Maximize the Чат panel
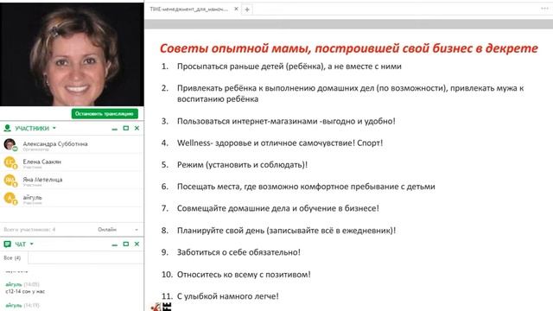The height and width of the screenshot is (311, 553). click(126, 244)
